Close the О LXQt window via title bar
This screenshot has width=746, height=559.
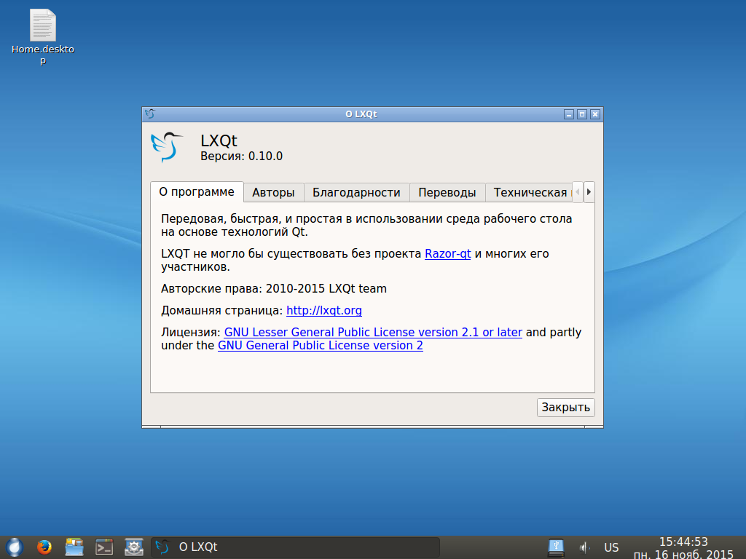(x=595, y=114)
